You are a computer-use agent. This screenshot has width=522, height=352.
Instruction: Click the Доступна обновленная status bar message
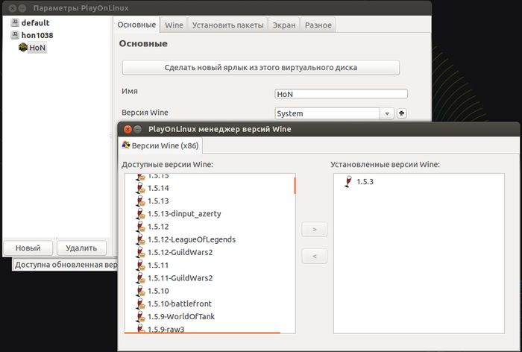coord(66,265)
